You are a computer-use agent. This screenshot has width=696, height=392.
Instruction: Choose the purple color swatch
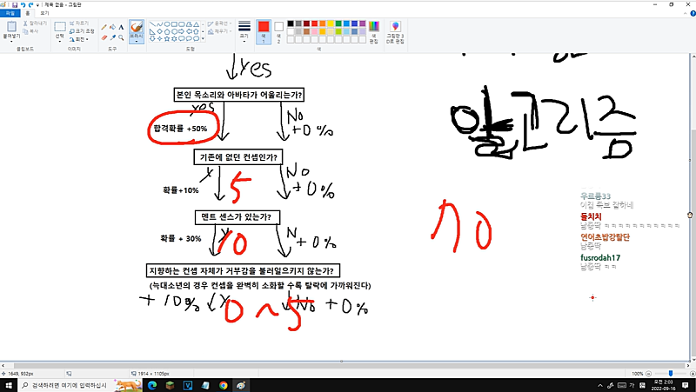(x=362, y=23)
